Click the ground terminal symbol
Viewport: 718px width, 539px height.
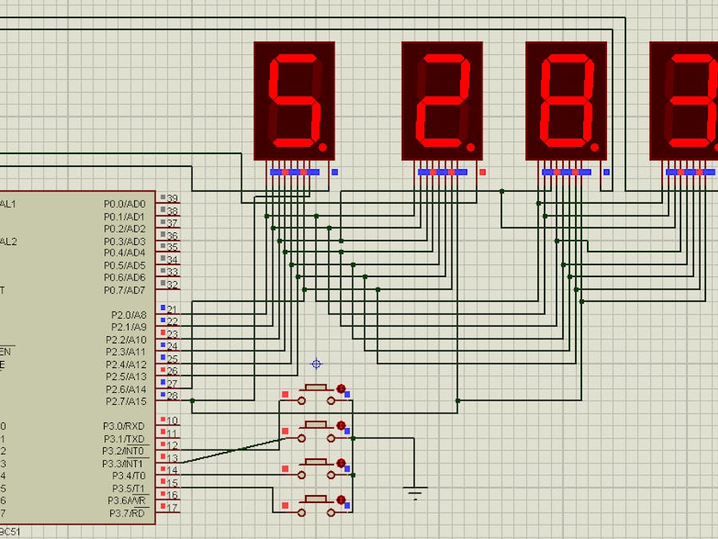pos(414,493)
